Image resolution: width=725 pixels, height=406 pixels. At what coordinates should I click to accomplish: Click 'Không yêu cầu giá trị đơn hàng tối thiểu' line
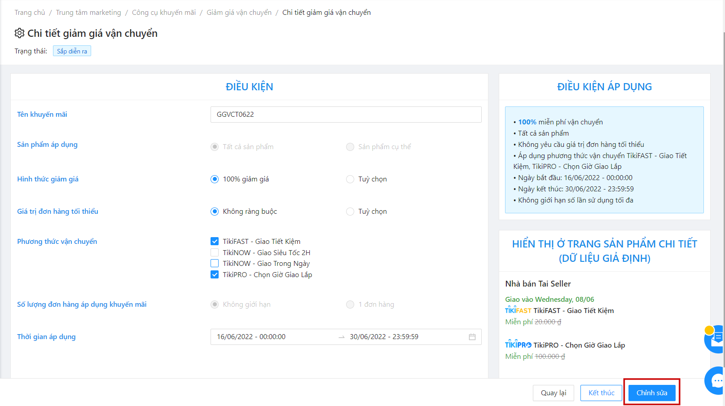[x=579, y=145]
